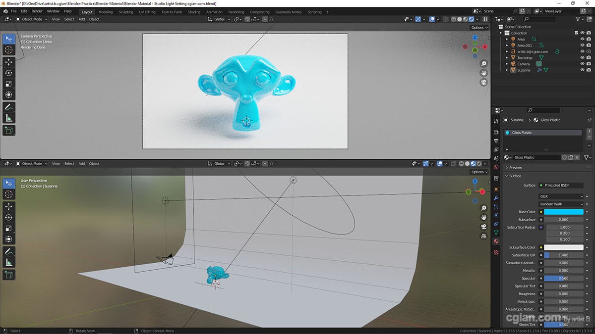Select the Move tool in the toolbar

pos(8,62)
